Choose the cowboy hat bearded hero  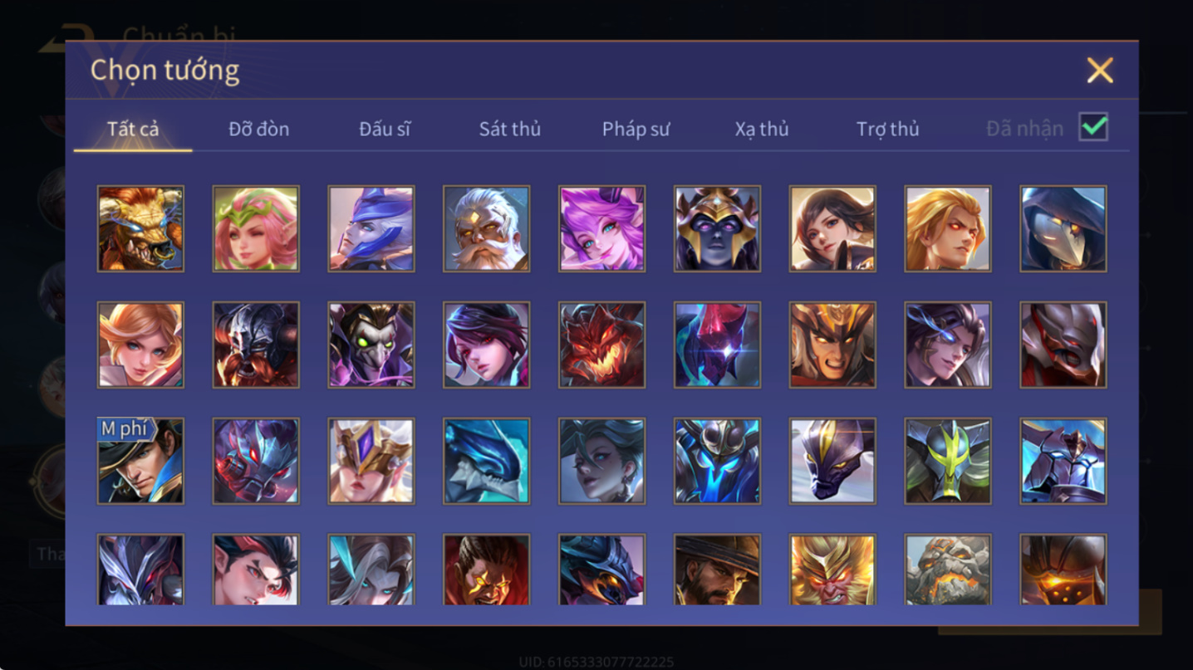(717, 570)
